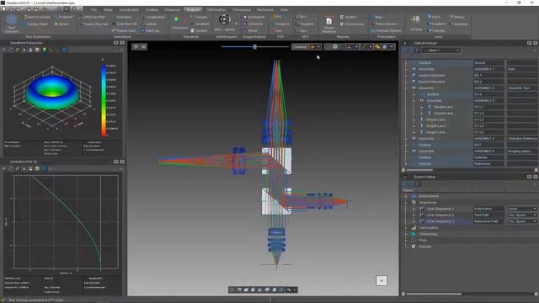Open the configuration combo box in Optical Design
539x303 pixels.
(441, 50)
